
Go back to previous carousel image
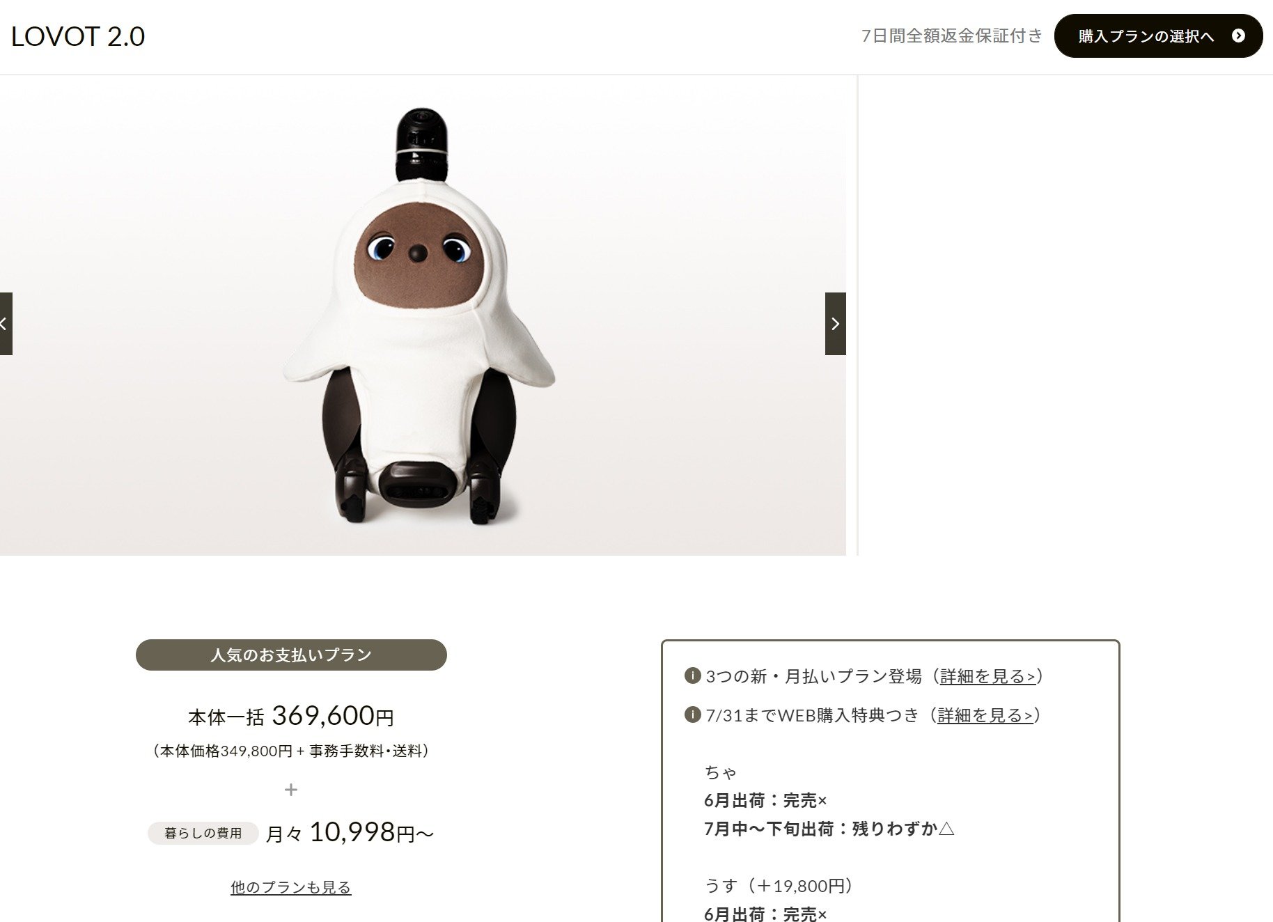(x=6, y=324)
